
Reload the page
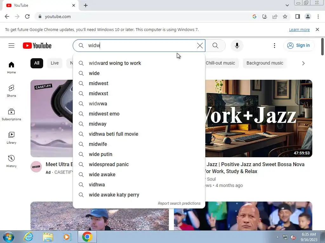[27, 16]
